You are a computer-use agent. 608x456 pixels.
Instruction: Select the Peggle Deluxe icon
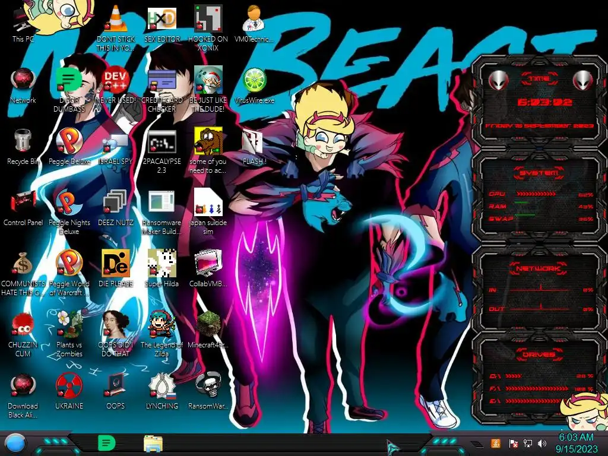point(69,147)
